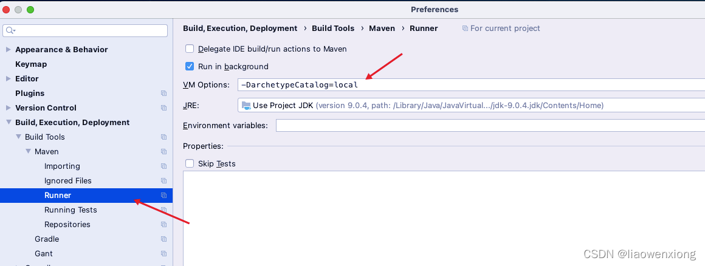
Task: Open Importing settings under Maven
Action: pos(62,166)
